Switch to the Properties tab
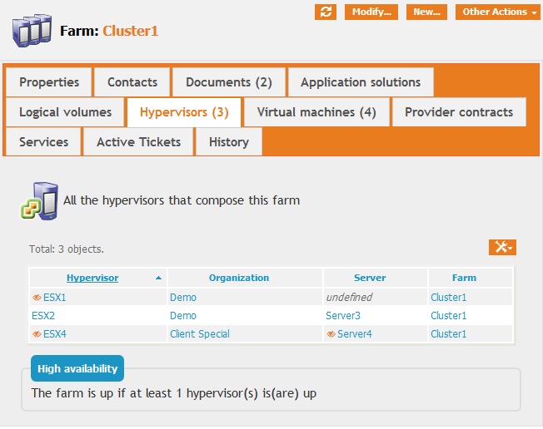Image resolution: width=543 pixels, height=429 pixels. click(x=49, y=82)
